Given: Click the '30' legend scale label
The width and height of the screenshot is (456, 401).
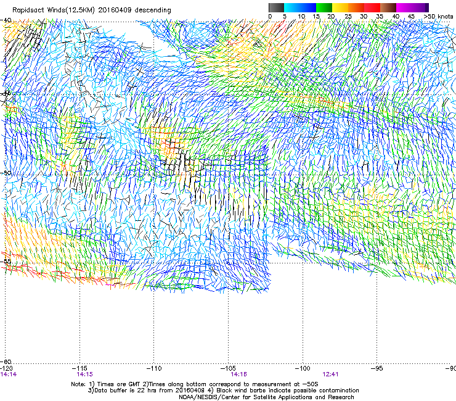Looking at the screenshot, I should [364, 17].
